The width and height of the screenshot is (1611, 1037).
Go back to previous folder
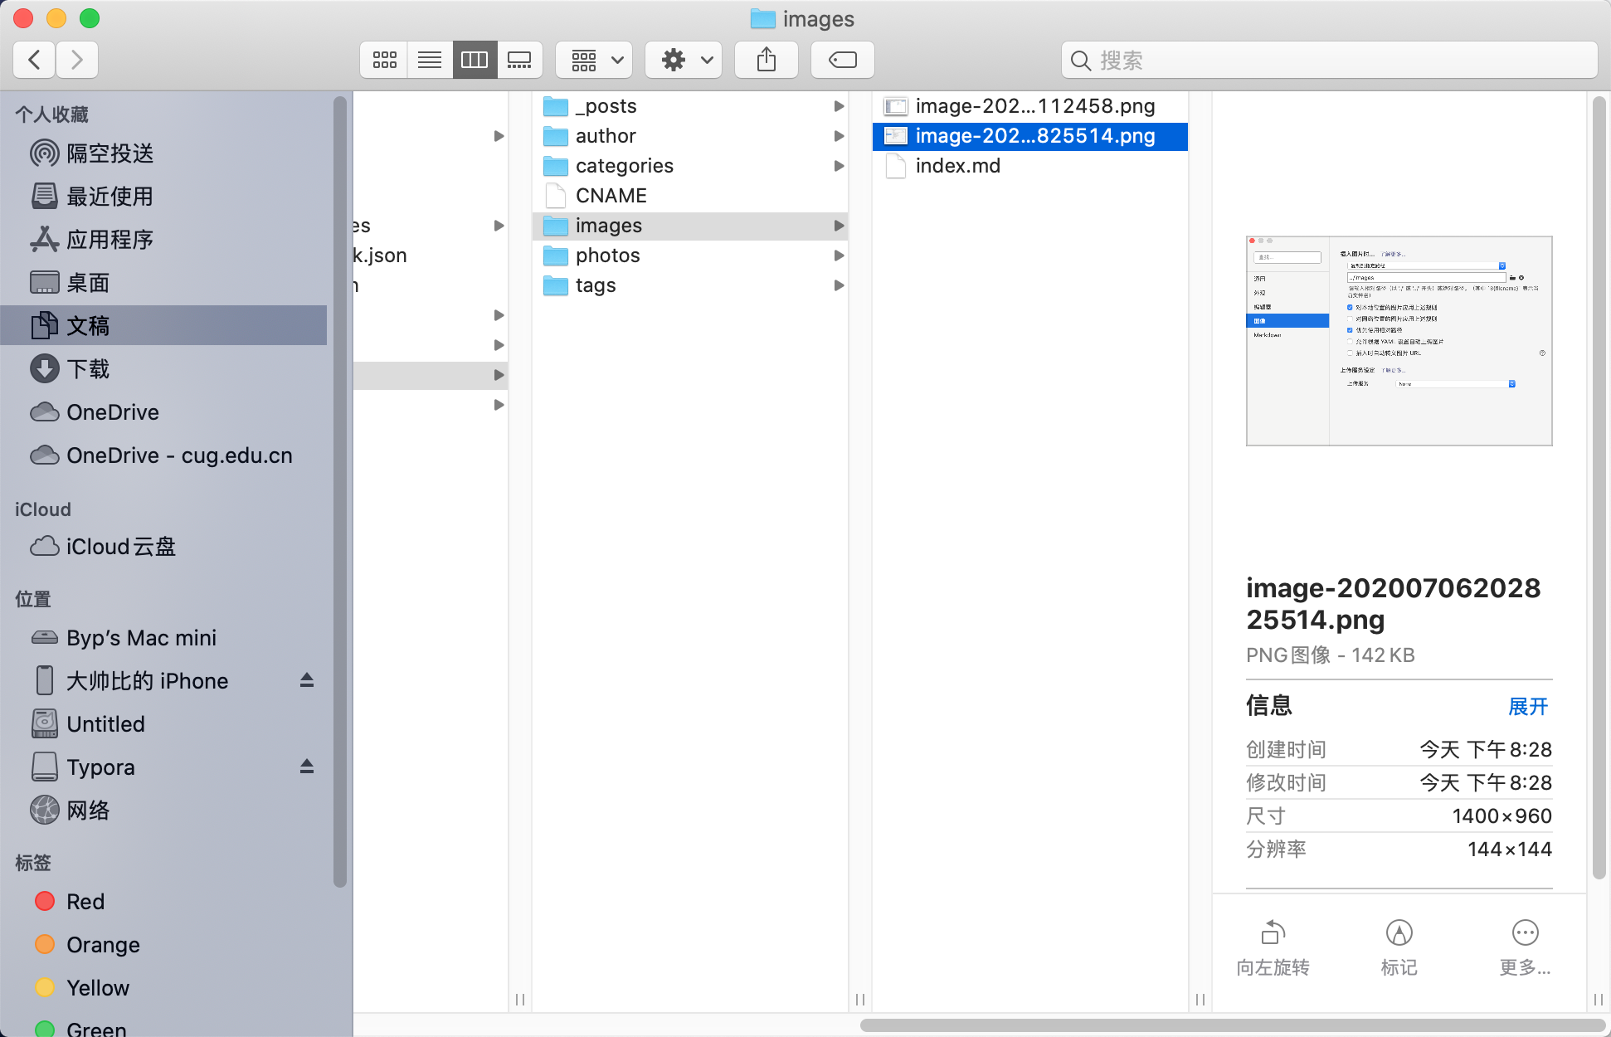(x=34, y=60)
